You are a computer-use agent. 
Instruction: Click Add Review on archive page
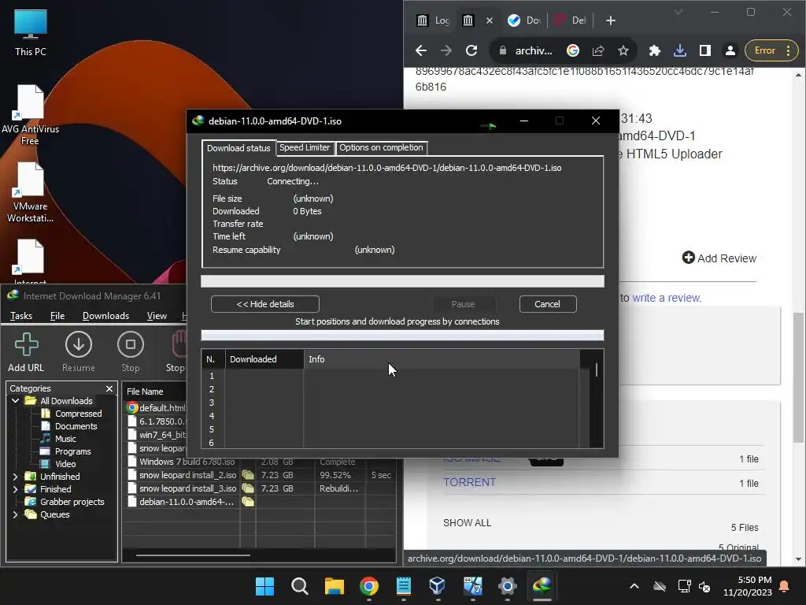click(x=719, y=258)
